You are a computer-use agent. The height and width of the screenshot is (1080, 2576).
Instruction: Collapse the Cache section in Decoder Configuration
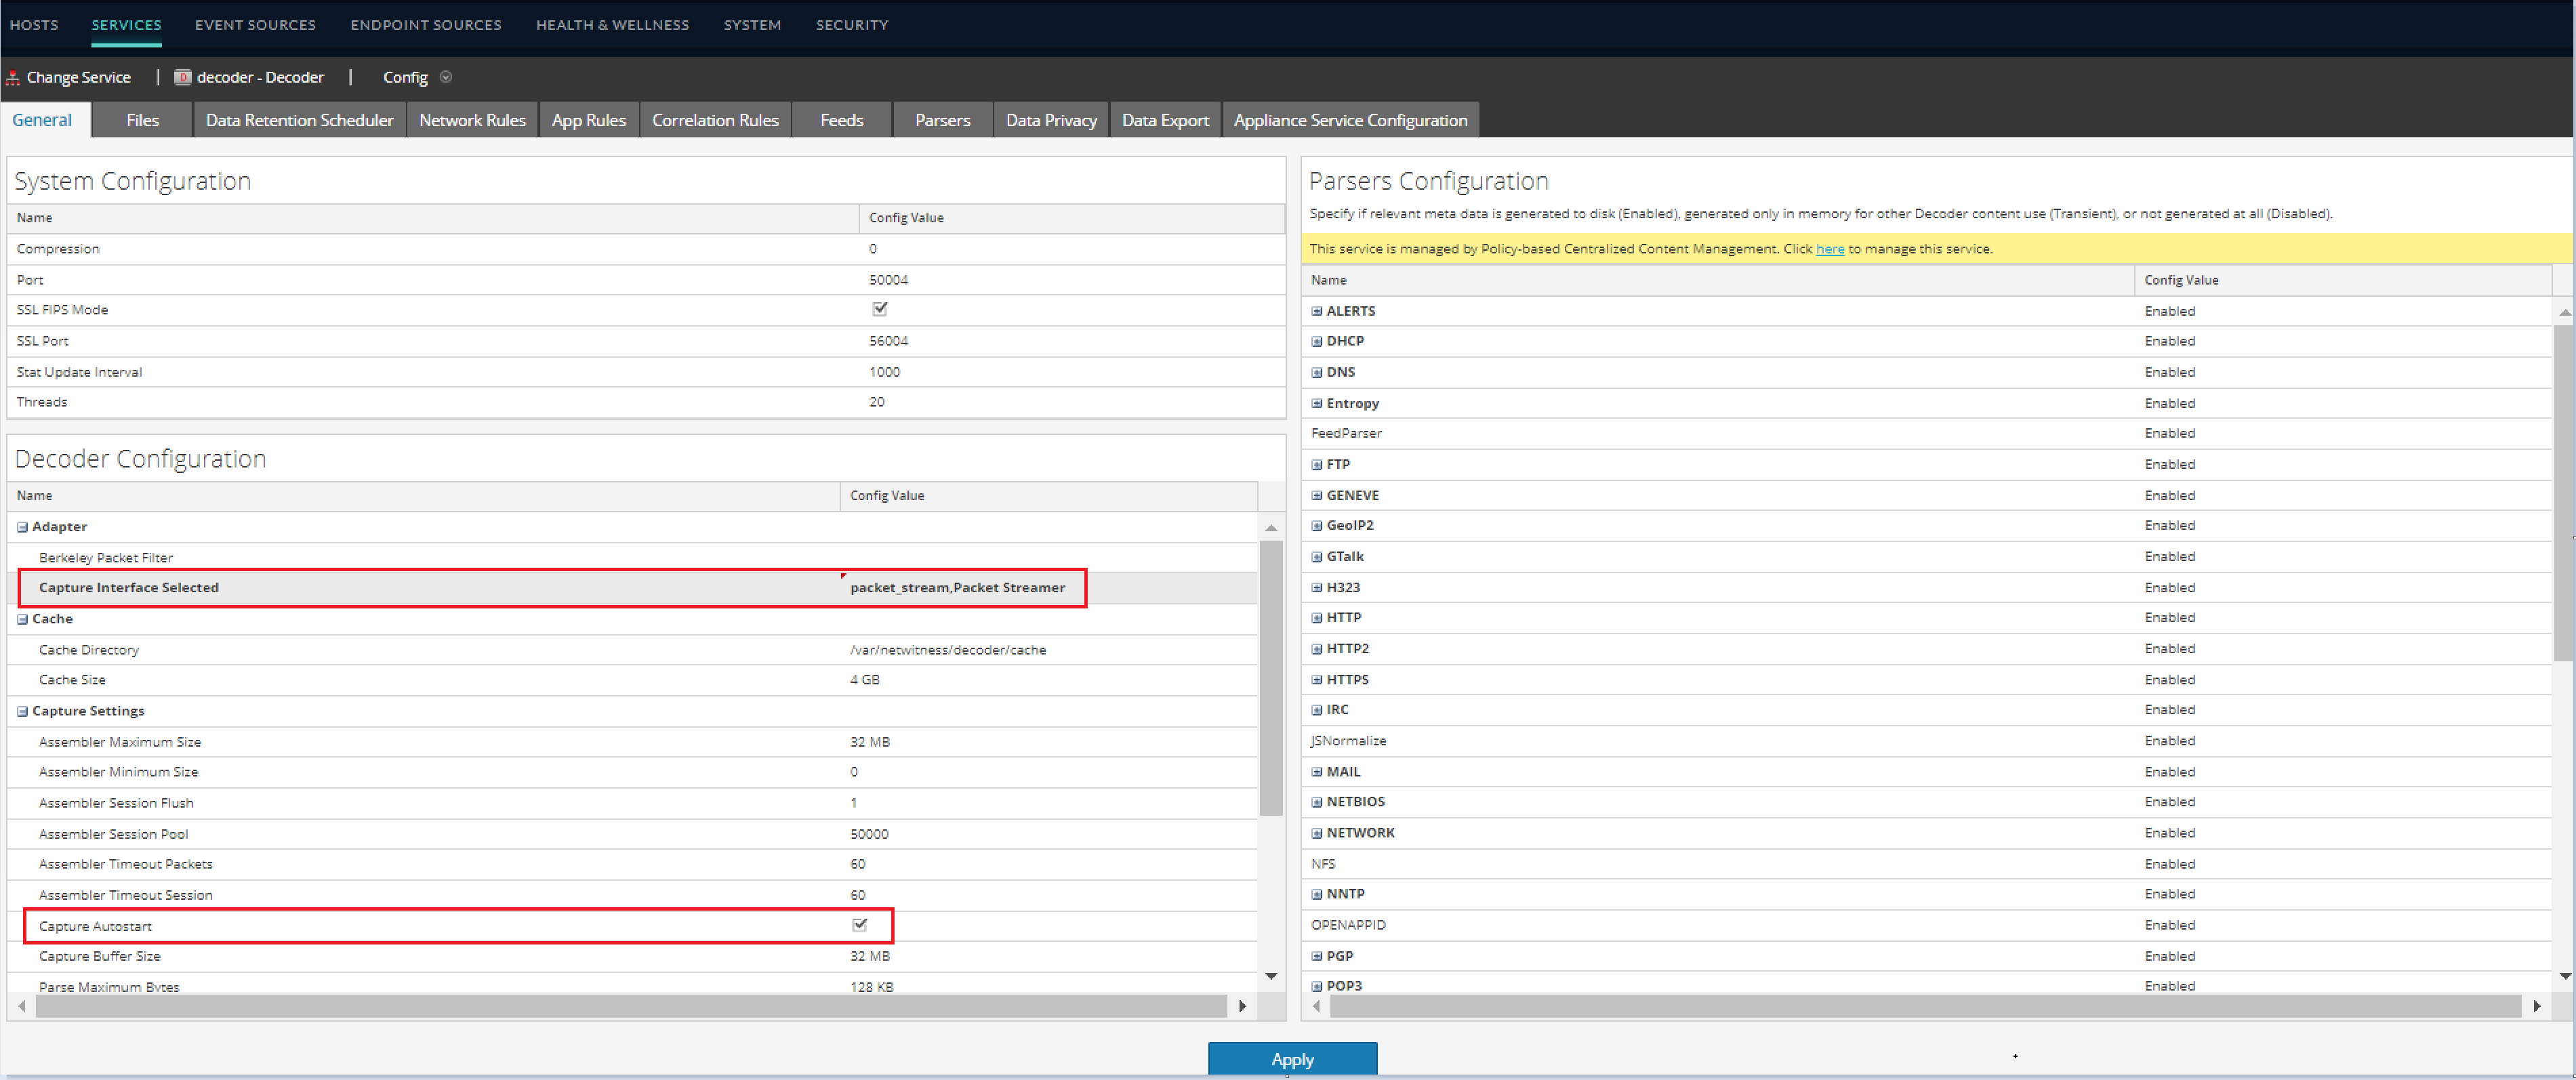pyautogui.click(x=22, y=618)
